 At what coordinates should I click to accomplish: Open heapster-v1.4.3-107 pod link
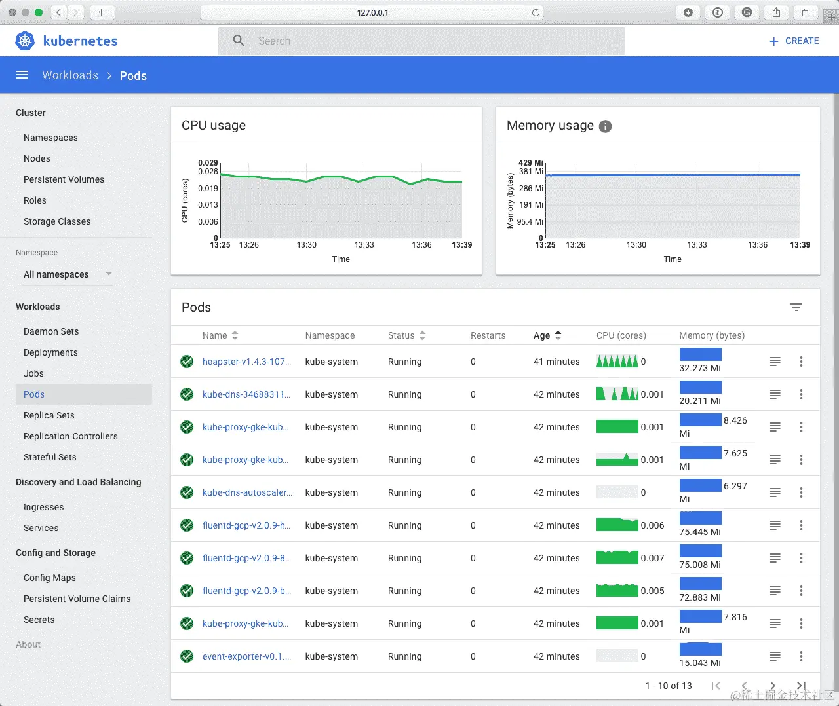246,362
